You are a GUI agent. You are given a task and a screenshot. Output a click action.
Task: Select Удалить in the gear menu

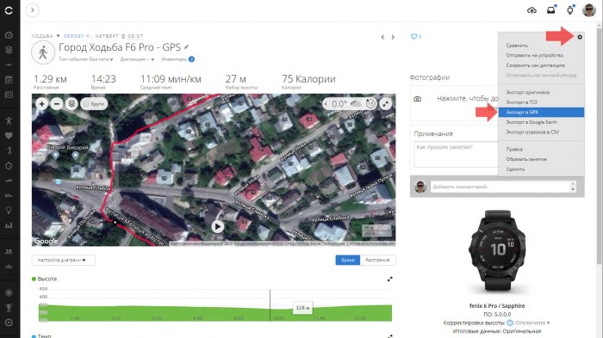tap(515, 169)
